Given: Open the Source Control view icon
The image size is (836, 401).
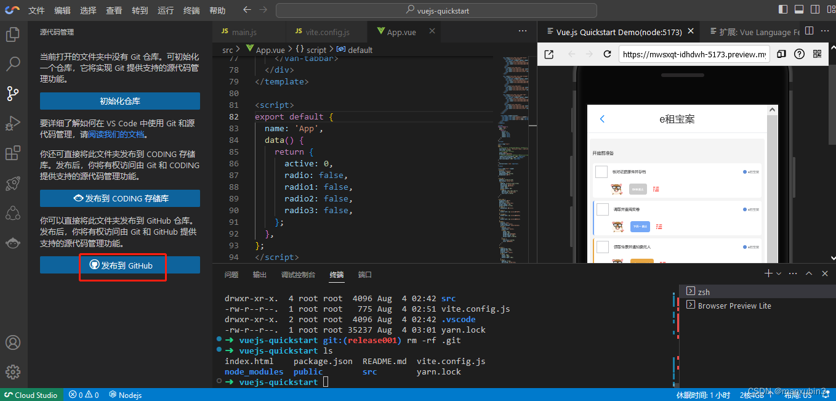Looking at the screenshot, I should coord(13,94).
